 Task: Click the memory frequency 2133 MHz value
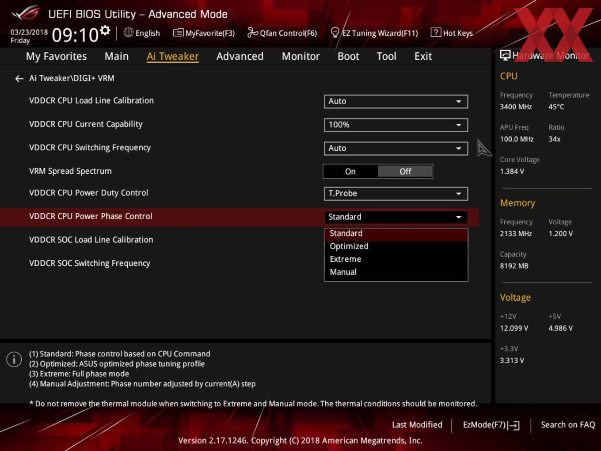516,233
